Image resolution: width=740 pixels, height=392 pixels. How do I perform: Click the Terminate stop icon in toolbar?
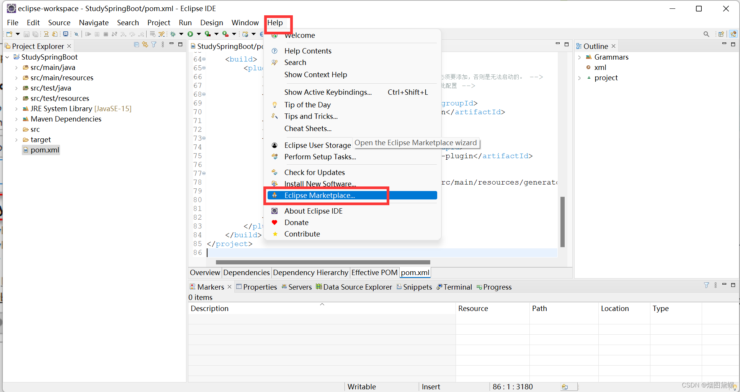[106, 34]
